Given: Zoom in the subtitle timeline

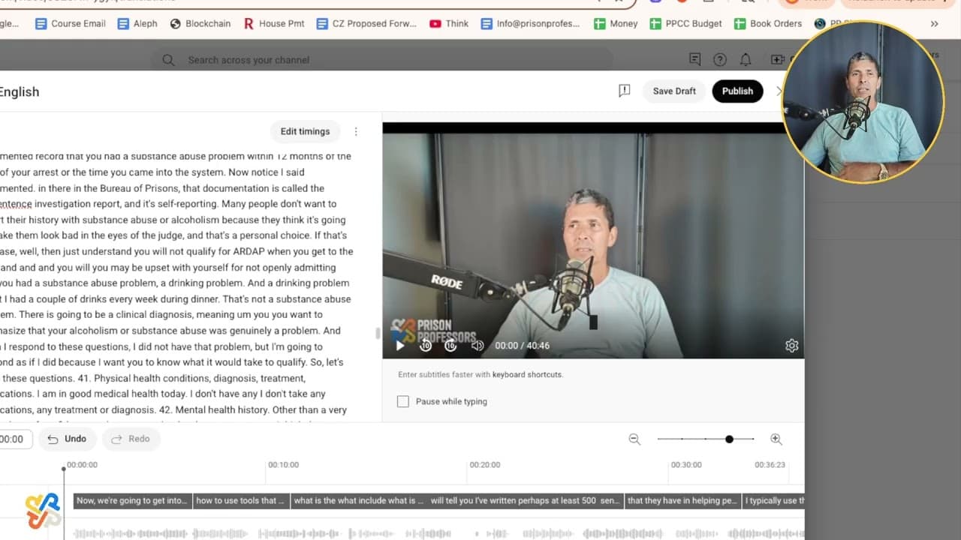Looking at the screenshot, I should tap(776, 439).
